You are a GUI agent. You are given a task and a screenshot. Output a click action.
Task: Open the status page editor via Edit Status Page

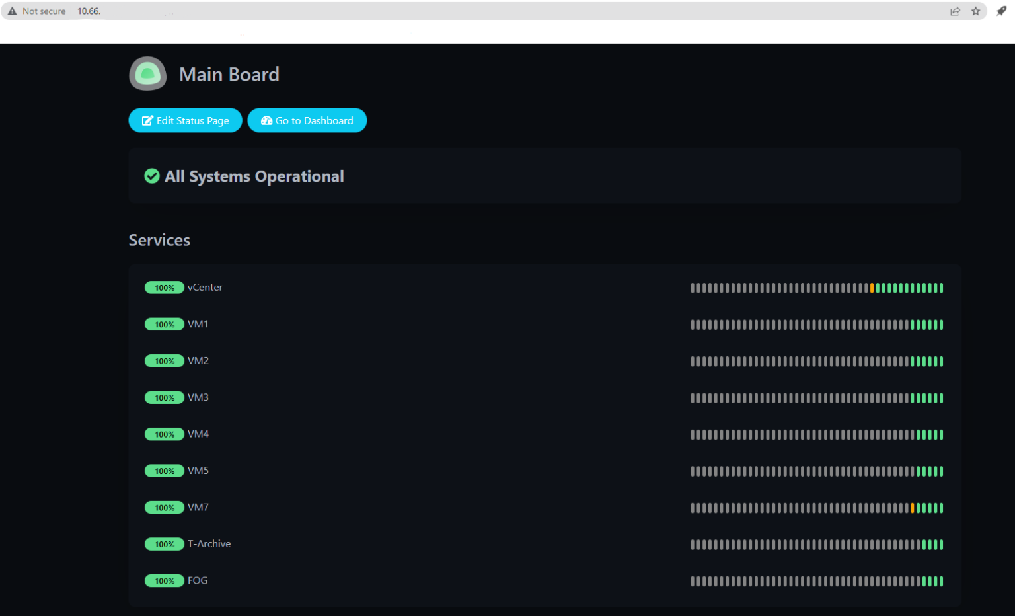click(185, 120)
